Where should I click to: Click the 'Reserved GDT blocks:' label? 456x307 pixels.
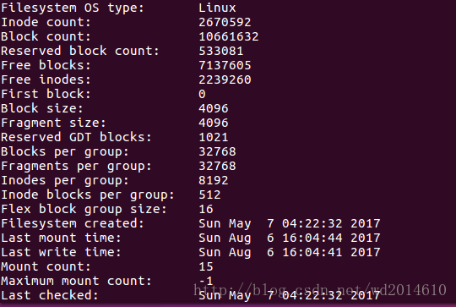click(76, 137)
